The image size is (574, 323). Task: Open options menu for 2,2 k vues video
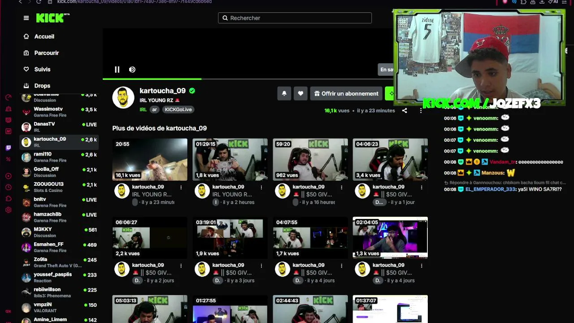pos(181,266)
